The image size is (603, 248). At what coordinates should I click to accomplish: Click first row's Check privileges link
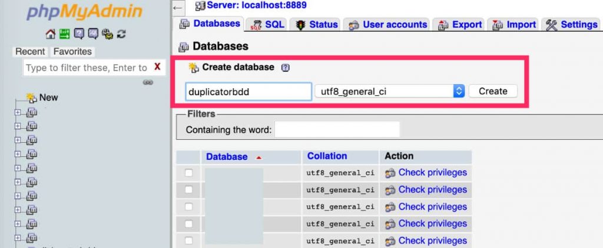[433, 173]
